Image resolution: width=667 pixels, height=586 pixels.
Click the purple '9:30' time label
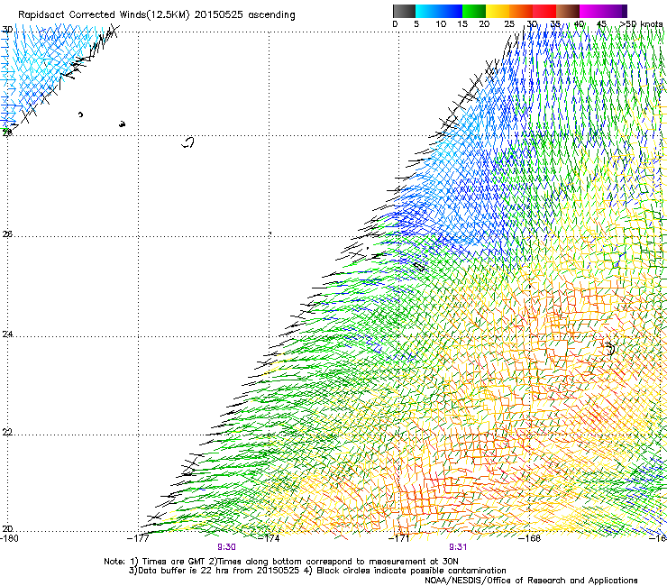[x=226, y=547]
